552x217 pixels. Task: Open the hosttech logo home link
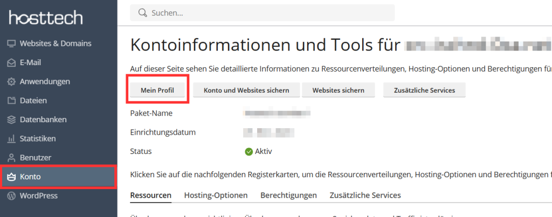click(x=46, y=18)
